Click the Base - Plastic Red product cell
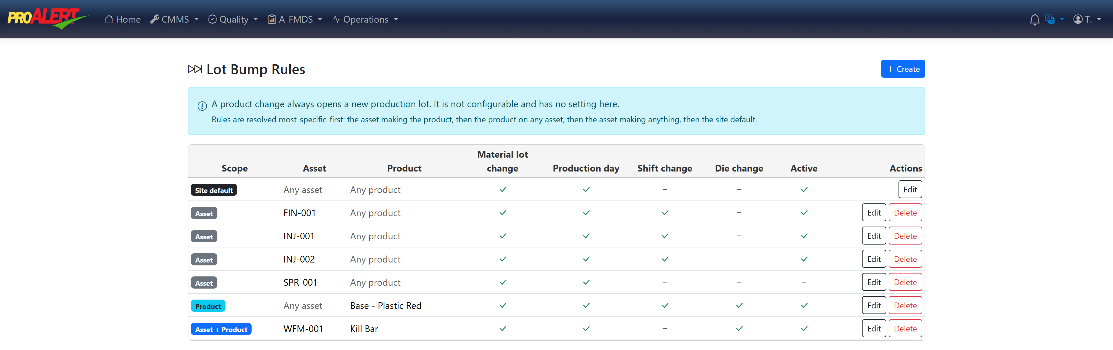This screenshot has width=1113, height=350. [385, 305]
